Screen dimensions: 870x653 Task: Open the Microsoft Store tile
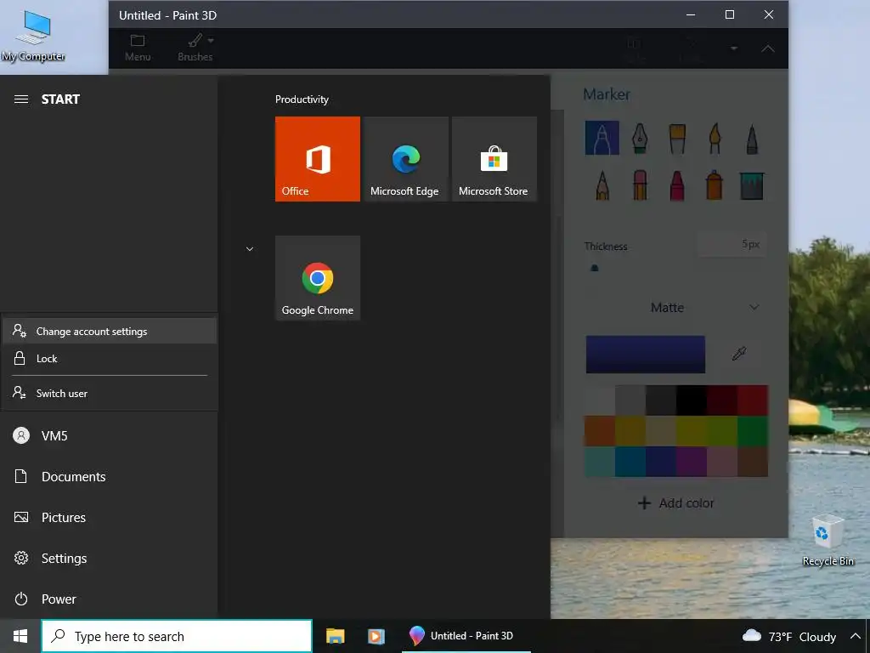click(x=494, y=159)
